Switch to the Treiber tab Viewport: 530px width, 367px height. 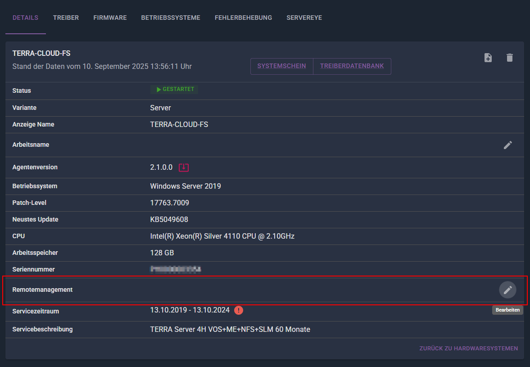pyautogui.click(x=66, y=18)
